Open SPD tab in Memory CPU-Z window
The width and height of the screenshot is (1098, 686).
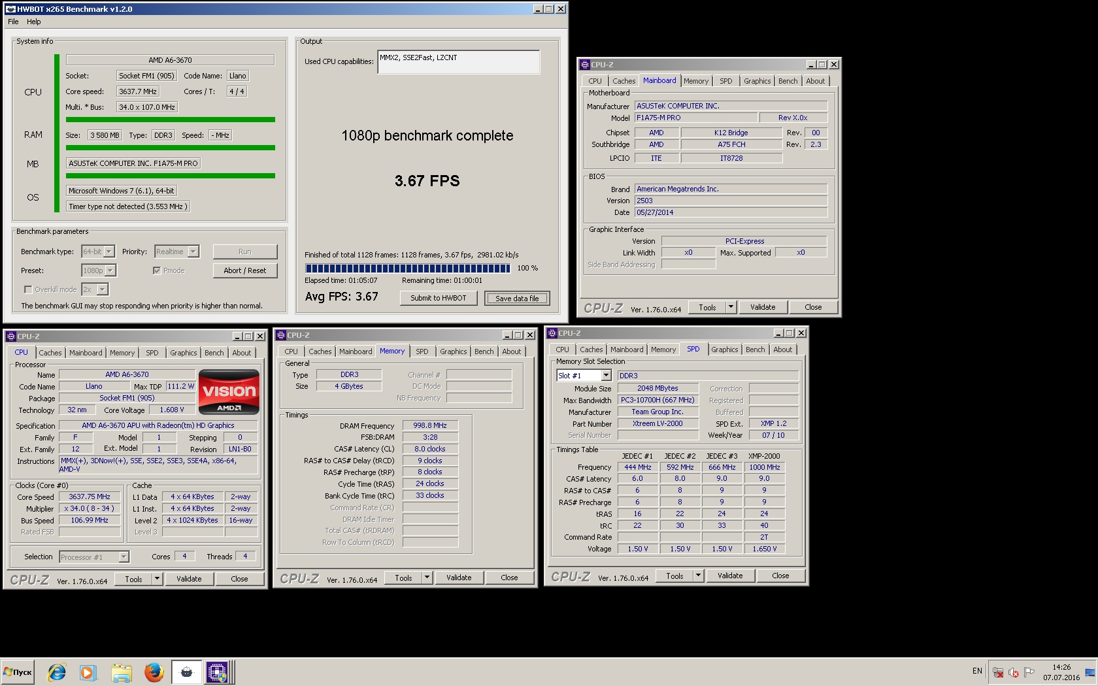(422, 351)
